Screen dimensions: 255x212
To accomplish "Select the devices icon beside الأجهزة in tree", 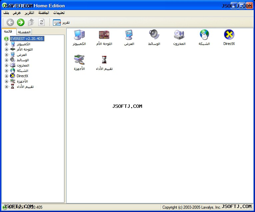I will [x=13, y=81].
